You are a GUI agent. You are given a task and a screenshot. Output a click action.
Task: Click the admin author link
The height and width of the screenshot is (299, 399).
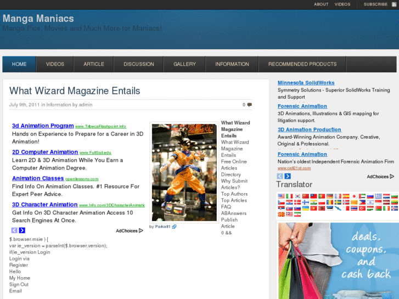(86, 105)
